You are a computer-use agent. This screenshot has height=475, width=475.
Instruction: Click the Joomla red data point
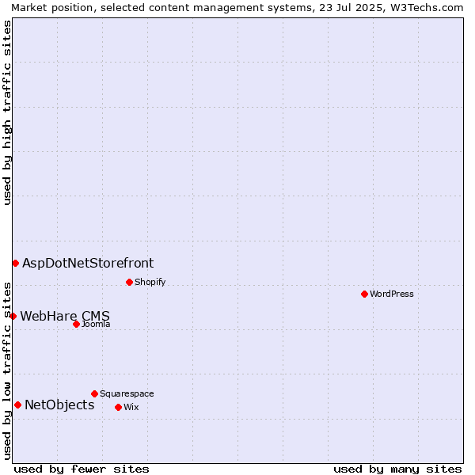tap(76, 325)
